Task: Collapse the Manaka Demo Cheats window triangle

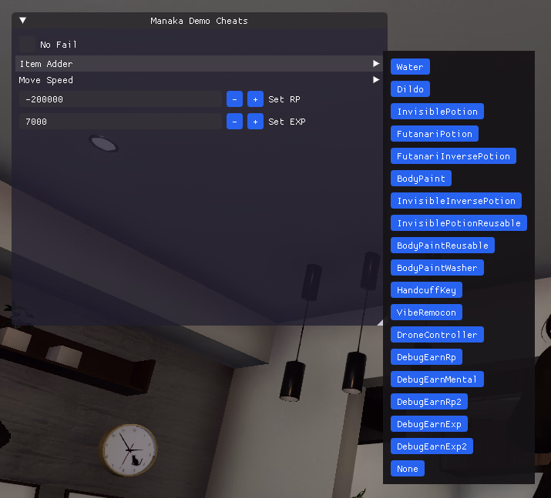Action: (23, 20)
